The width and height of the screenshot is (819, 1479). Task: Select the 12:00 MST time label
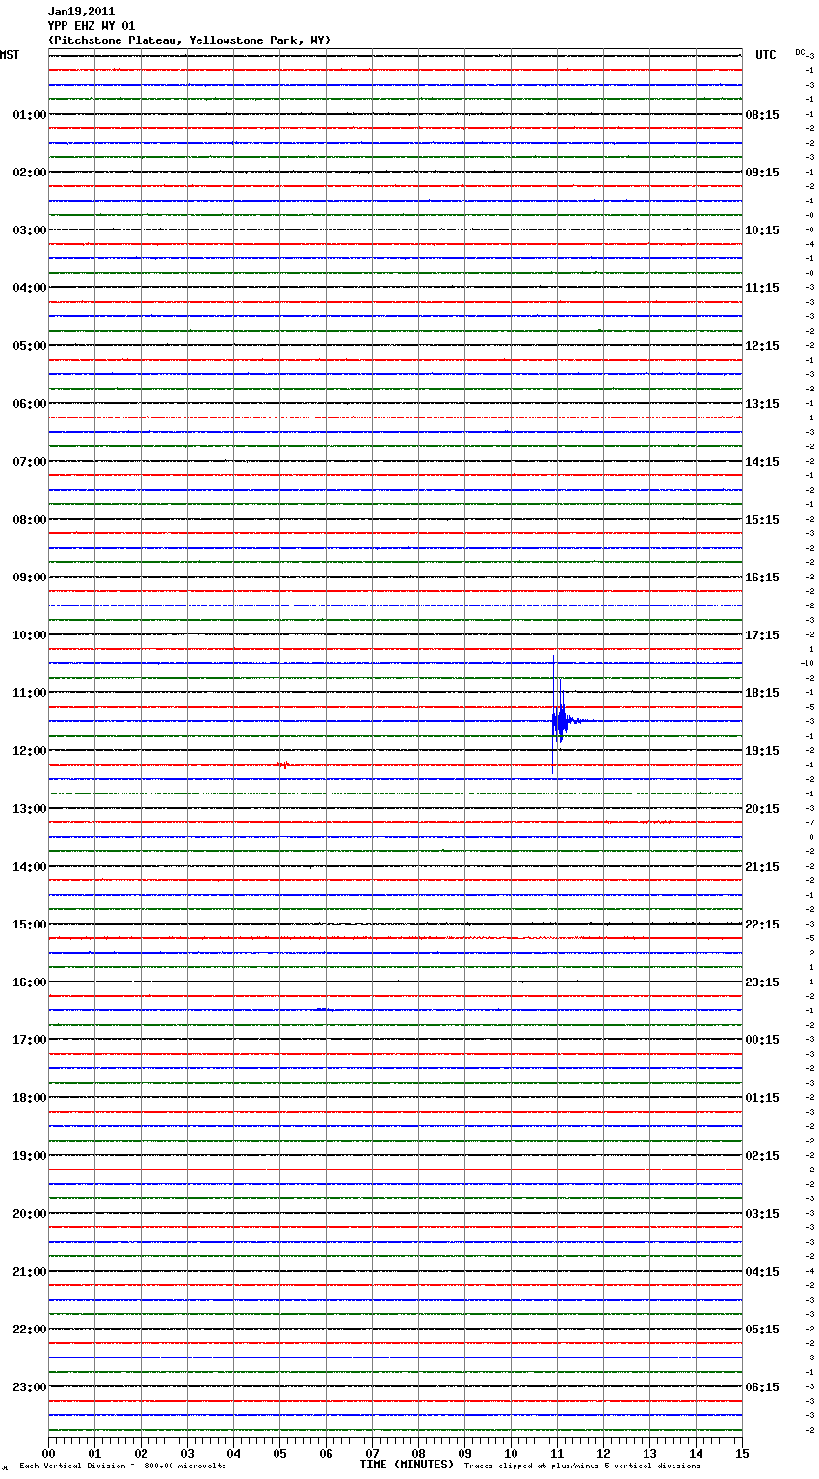[x=29, y=751]
